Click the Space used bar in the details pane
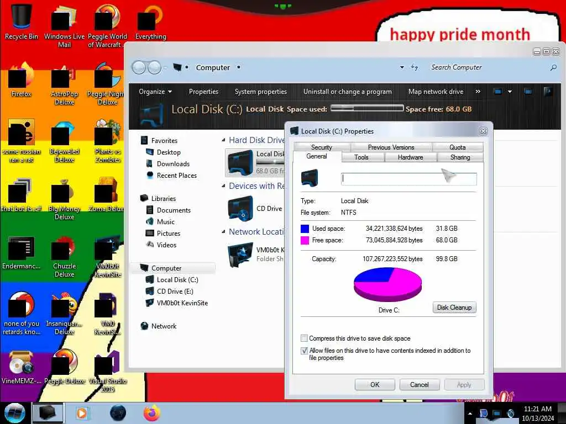This screenshot has height=424, width=566. click(x=367, y=108)
